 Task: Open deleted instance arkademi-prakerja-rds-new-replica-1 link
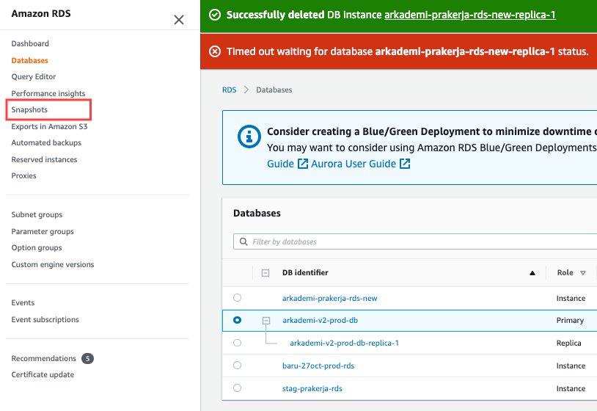[470, 15]
